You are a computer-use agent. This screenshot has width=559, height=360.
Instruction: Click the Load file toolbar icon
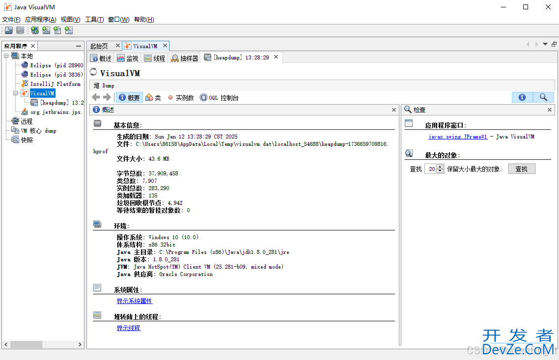pos(9,30)
